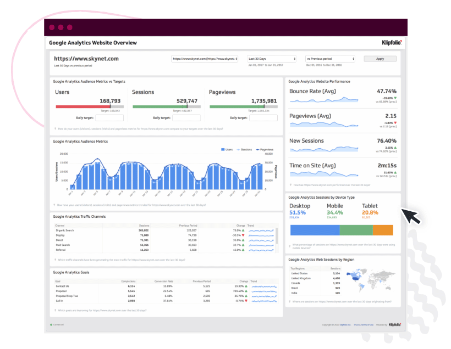Click the help icon under Website Performance

coord(291,185)
